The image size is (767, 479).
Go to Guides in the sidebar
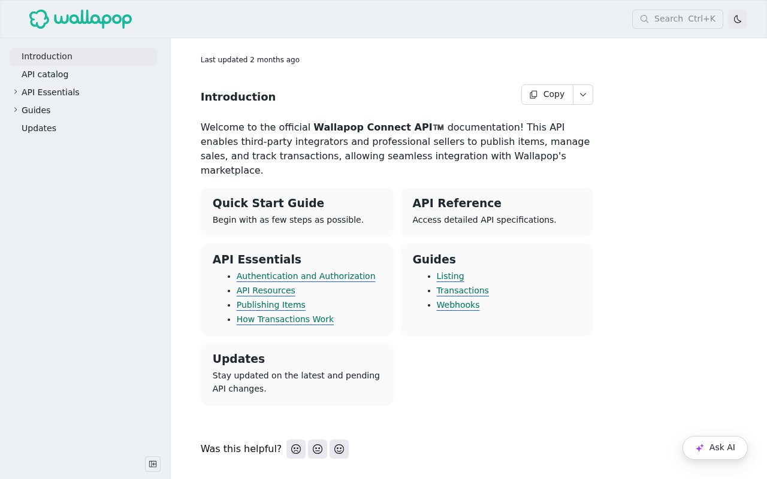36,110
